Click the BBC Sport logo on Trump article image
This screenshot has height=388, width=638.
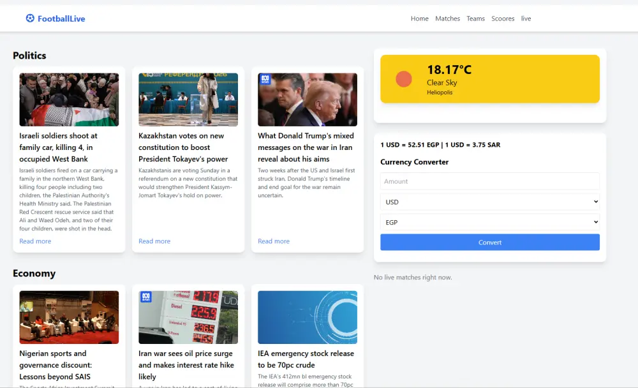(265, 78)
